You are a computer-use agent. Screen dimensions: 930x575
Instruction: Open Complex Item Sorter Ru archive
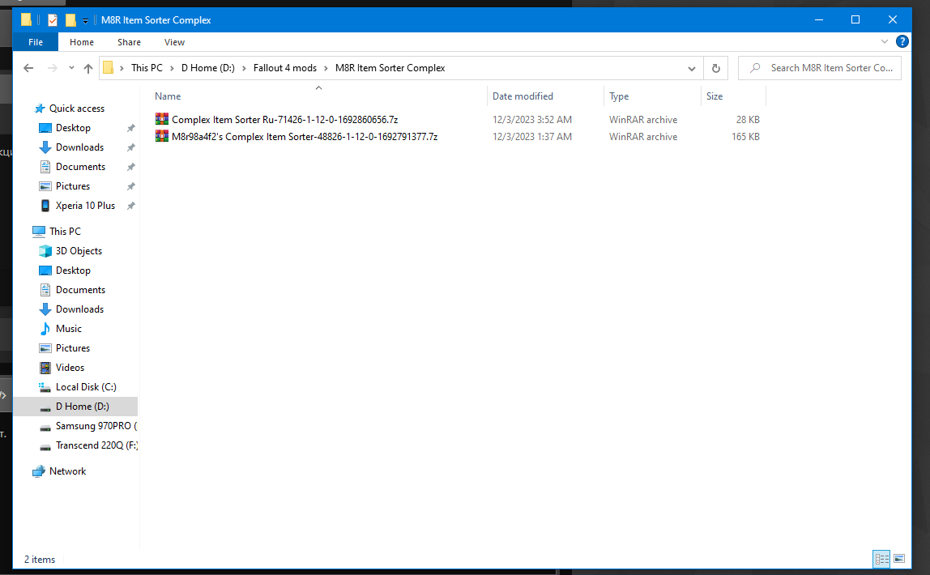(284, 120)
